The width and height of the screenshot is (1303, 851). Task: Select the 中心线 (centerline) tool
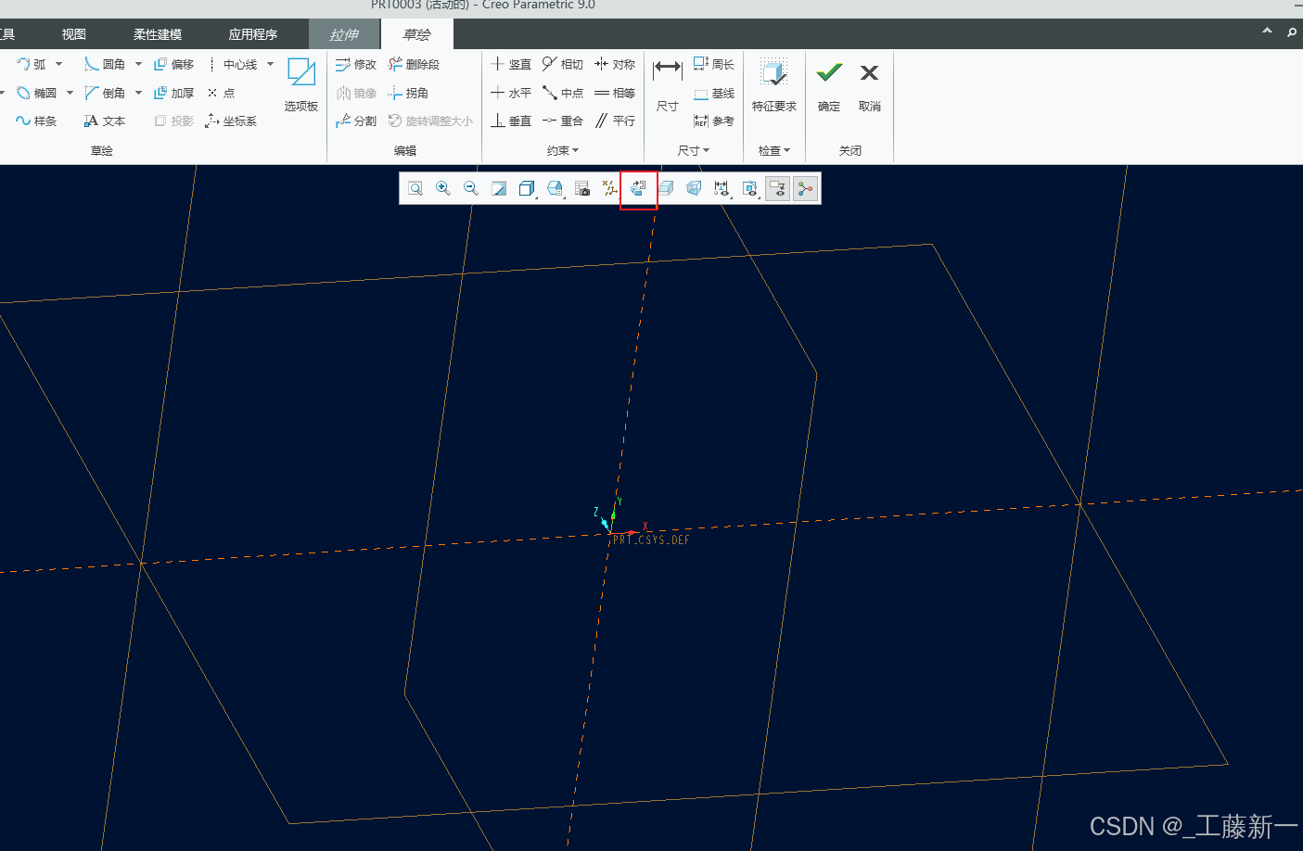233,64
